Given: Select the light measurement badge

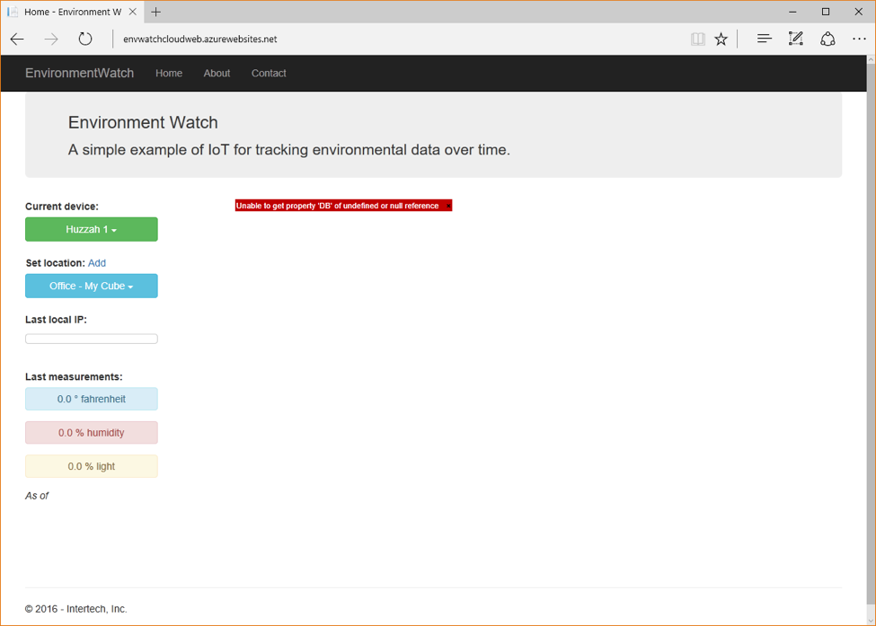Looking at the screenshot, I should [x=91, y=466].
